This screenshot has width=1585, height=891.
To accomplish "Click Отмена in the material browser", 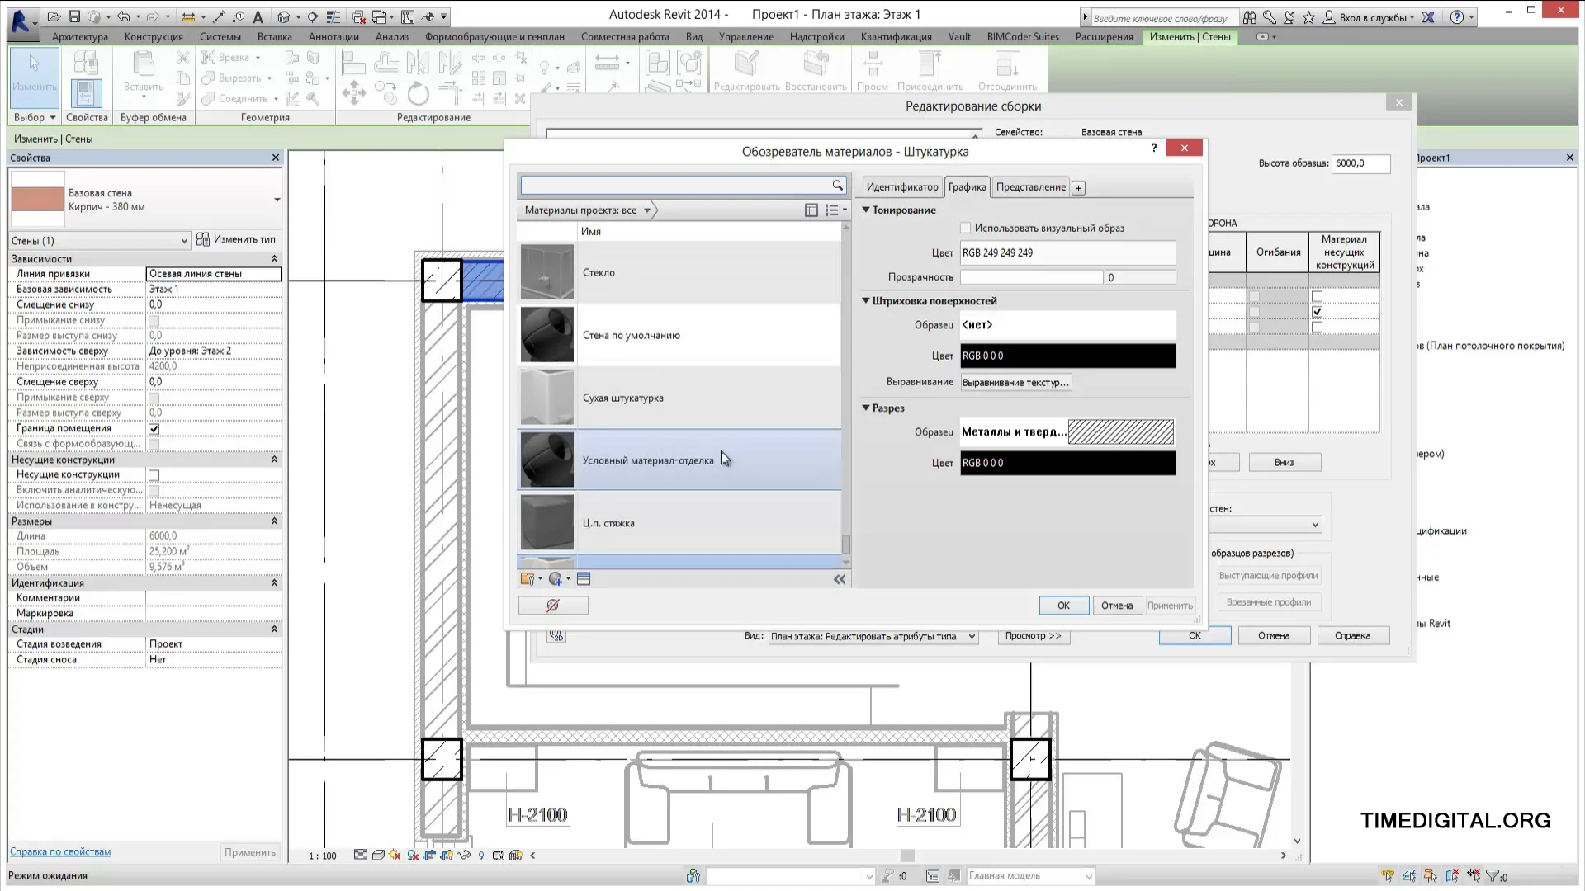I will pyautogui.click(x=1117, y=606).
